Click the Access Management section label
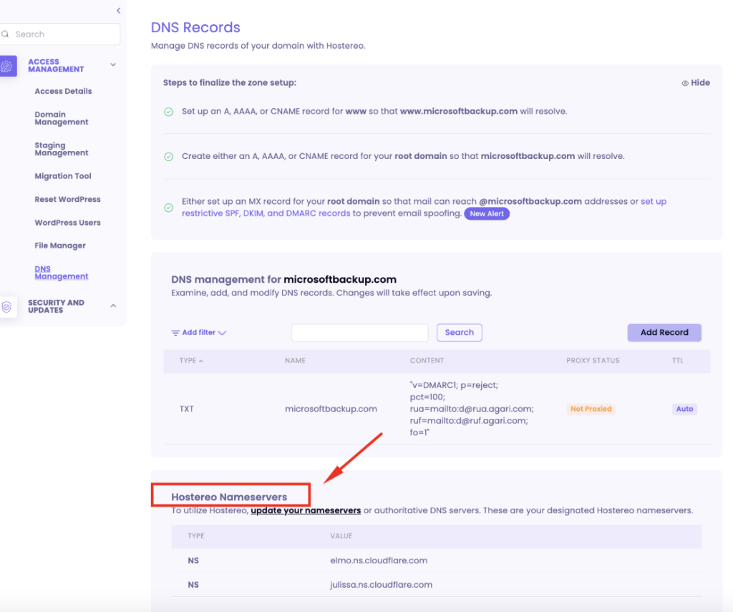Screen dimensions: 733x612 point(56,65)
